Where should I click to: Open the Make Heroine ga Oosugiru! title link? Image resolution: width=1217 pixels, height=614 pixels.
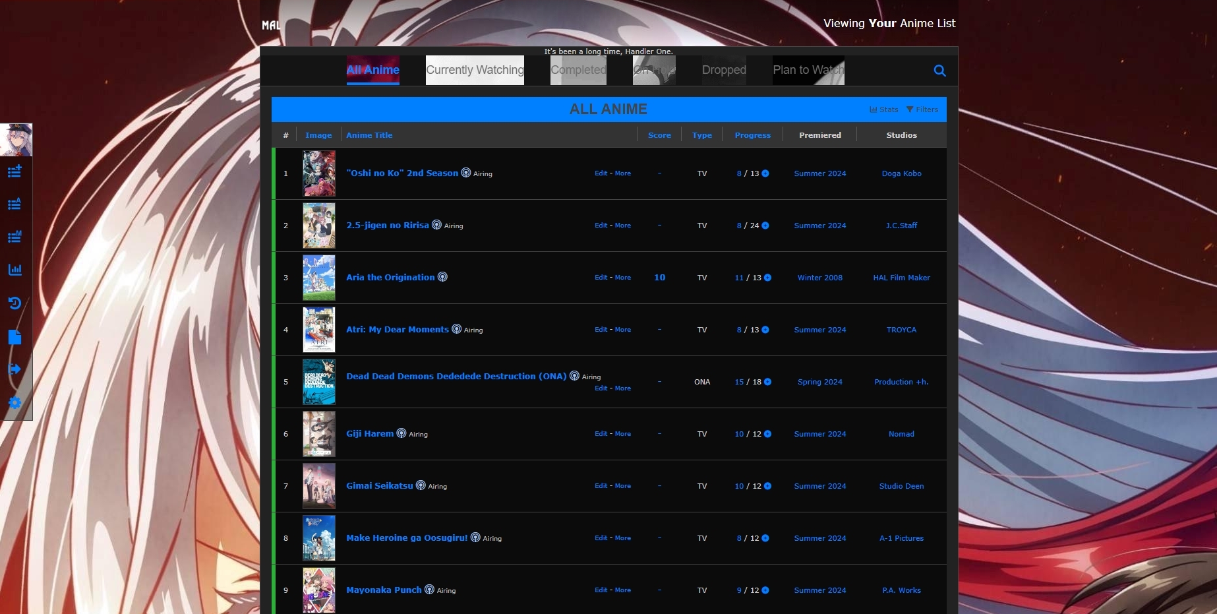pos(407,537)
